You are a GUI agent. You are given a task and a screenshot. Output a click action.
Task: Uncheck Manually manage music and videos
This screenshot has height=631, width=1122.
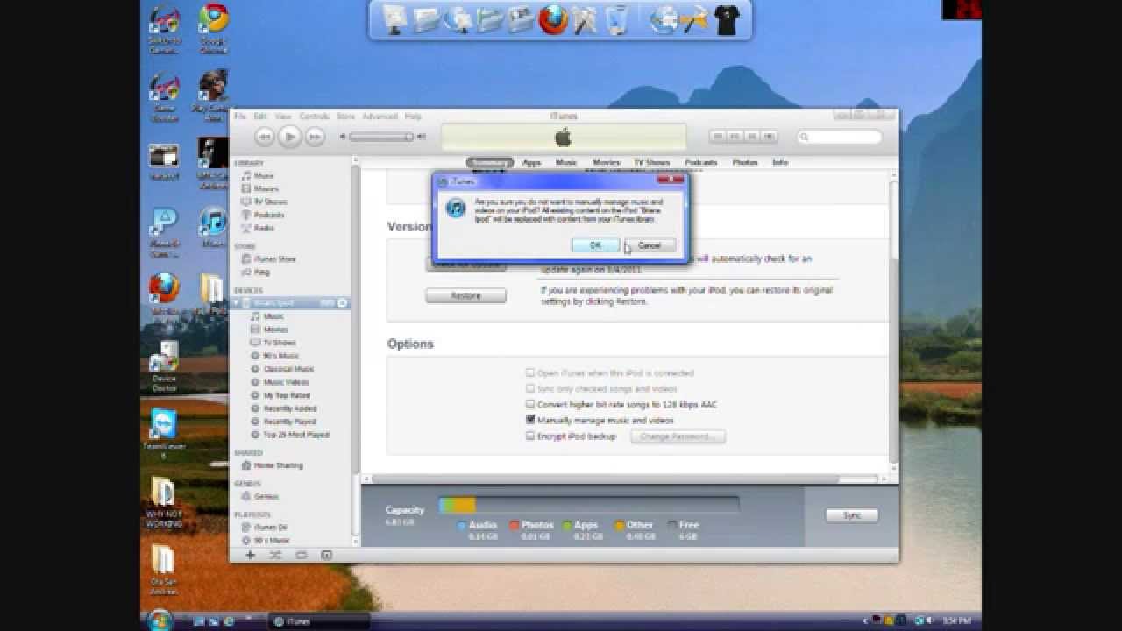[x=530, y=421]
